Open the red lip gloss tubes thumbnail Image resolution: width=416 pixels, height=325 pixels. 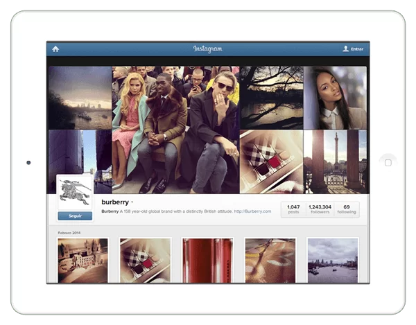click(208, 261)
